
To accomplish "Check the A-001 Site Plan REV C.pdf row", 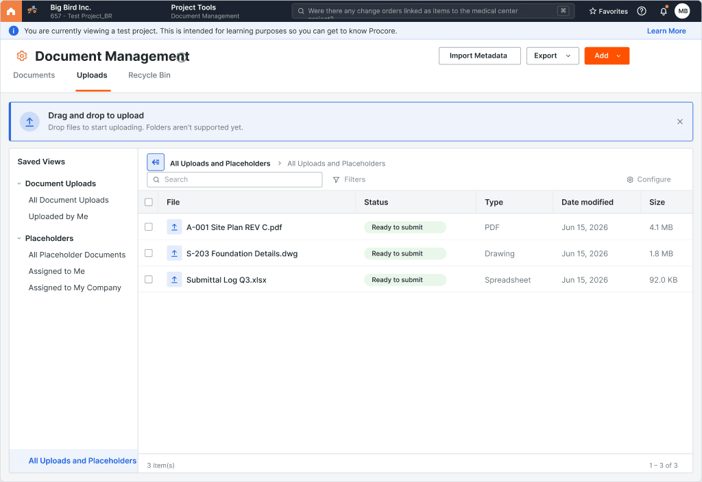I will click(149, 227).
